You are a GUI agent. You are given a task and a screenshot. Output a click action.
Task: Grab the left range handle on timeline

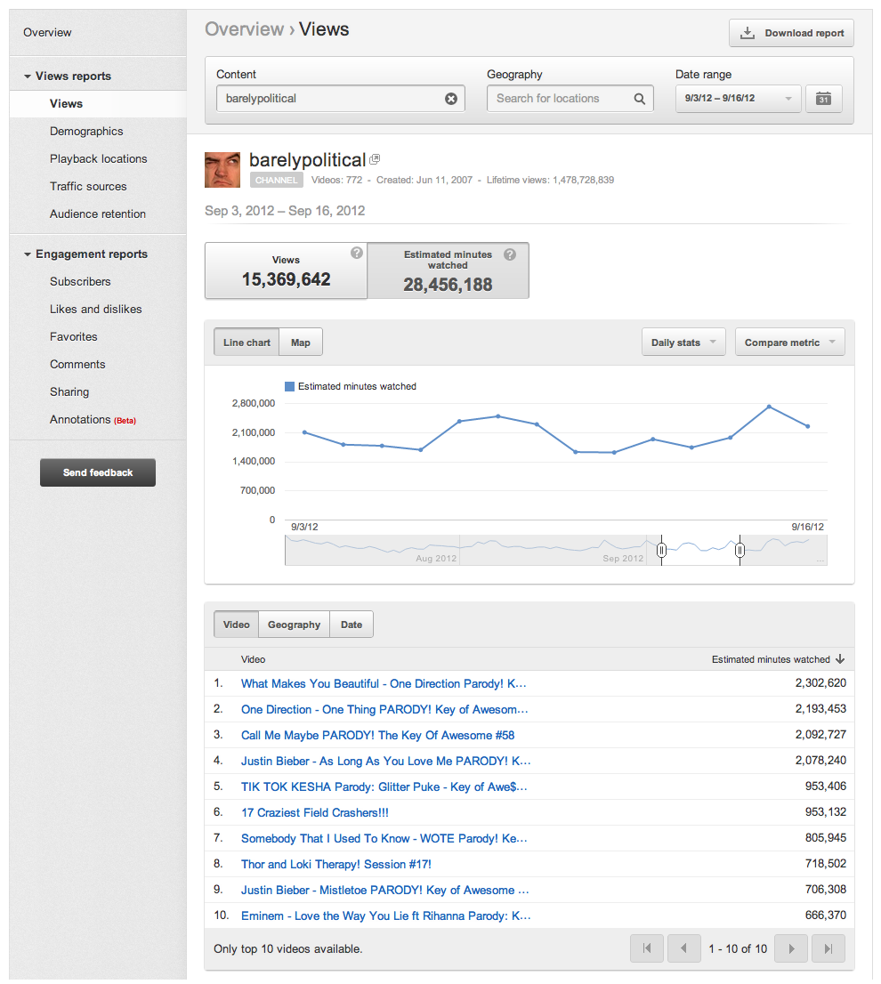pos(661,551)
